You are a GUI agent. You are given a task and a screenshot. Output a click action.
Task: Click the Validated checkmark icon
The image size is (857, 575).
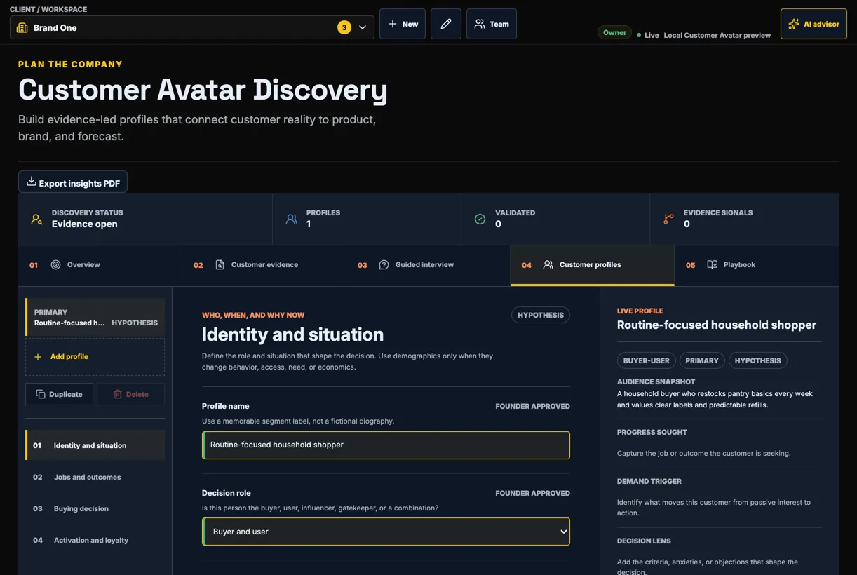pyautogui.click(x=480, y=219)
